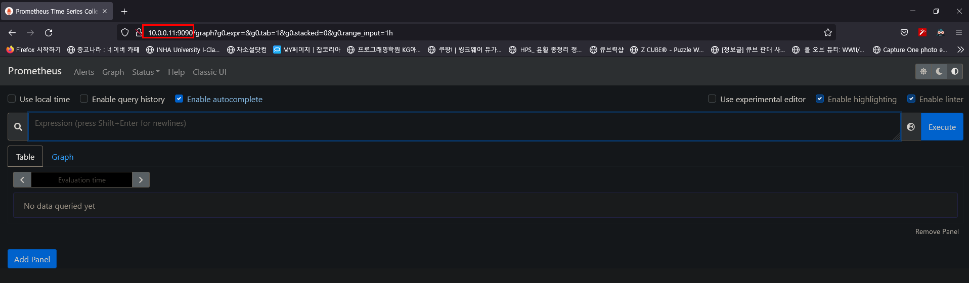The image size is (969, 283).
Task: Click the search magnifier icon beside expression
Action: 18,127
